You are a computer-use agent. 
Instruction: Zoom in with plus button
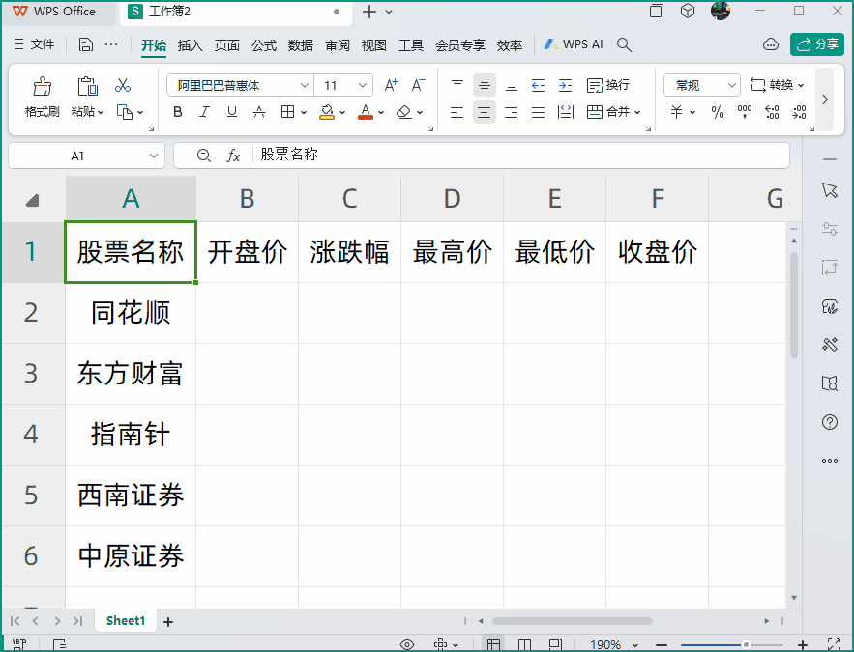[803, 645]
